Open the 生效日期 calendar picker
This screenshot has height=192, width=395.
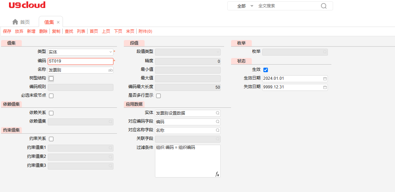click(325, 79)
